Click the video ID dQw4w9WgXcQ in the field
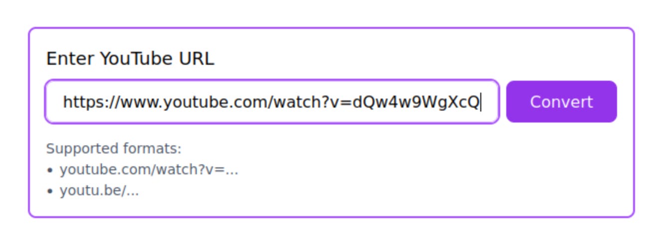 pyautogui.click(x=416, y=102)
